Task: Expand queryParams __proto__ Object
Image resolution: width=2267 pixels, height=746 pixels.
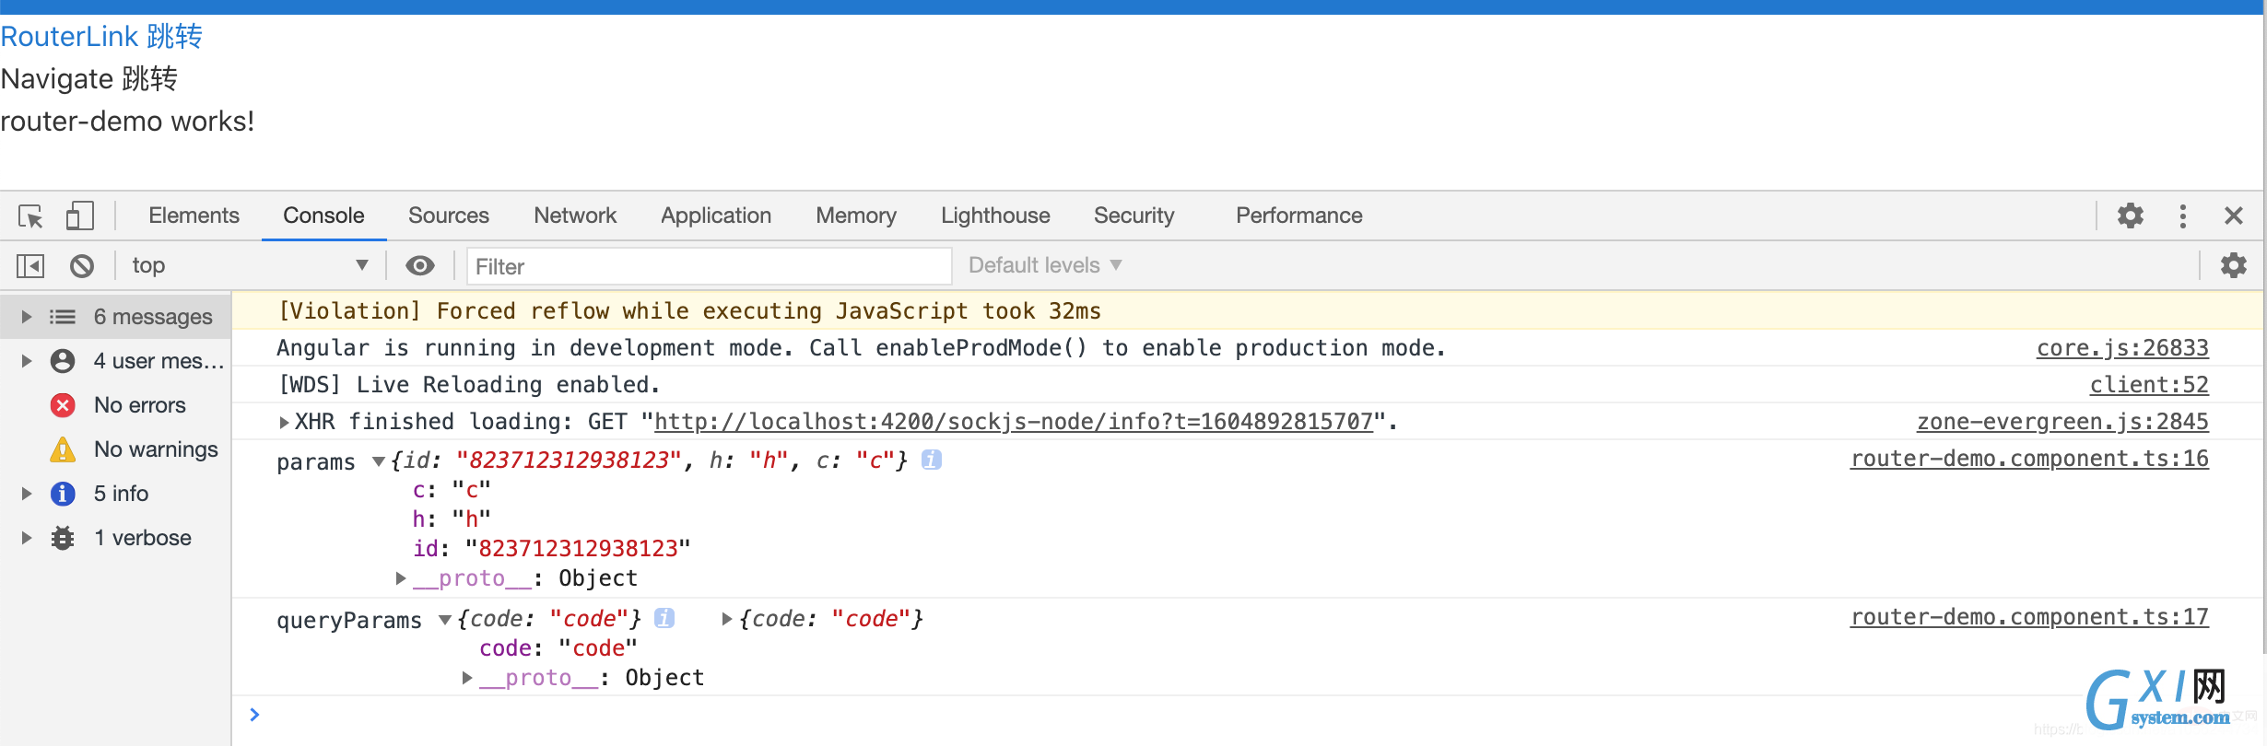Action: pos(467,678)
